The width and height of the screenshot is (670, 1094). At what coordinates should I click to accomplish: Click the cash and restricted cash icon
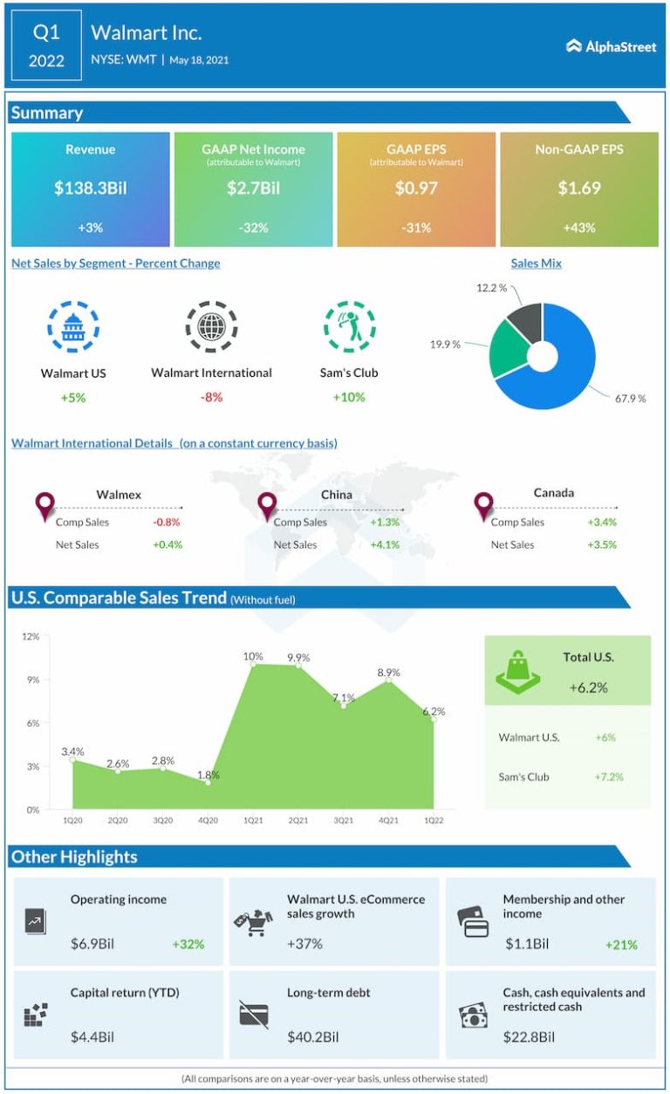474,1015
